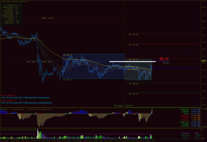Click the Swap Long row in info panel
This screenshot has height=142, width=207.
click(x=12, y=21)
